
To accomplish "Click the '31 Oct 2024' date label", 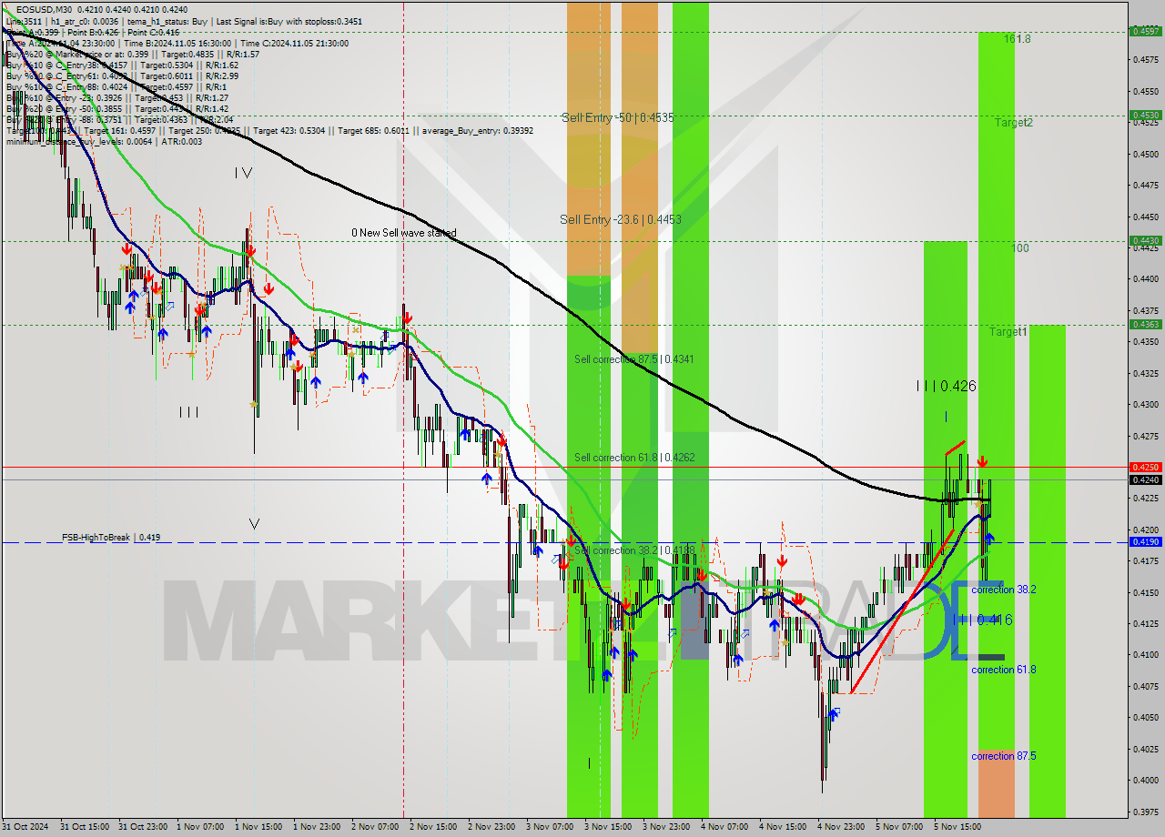I will pos(25,826).
